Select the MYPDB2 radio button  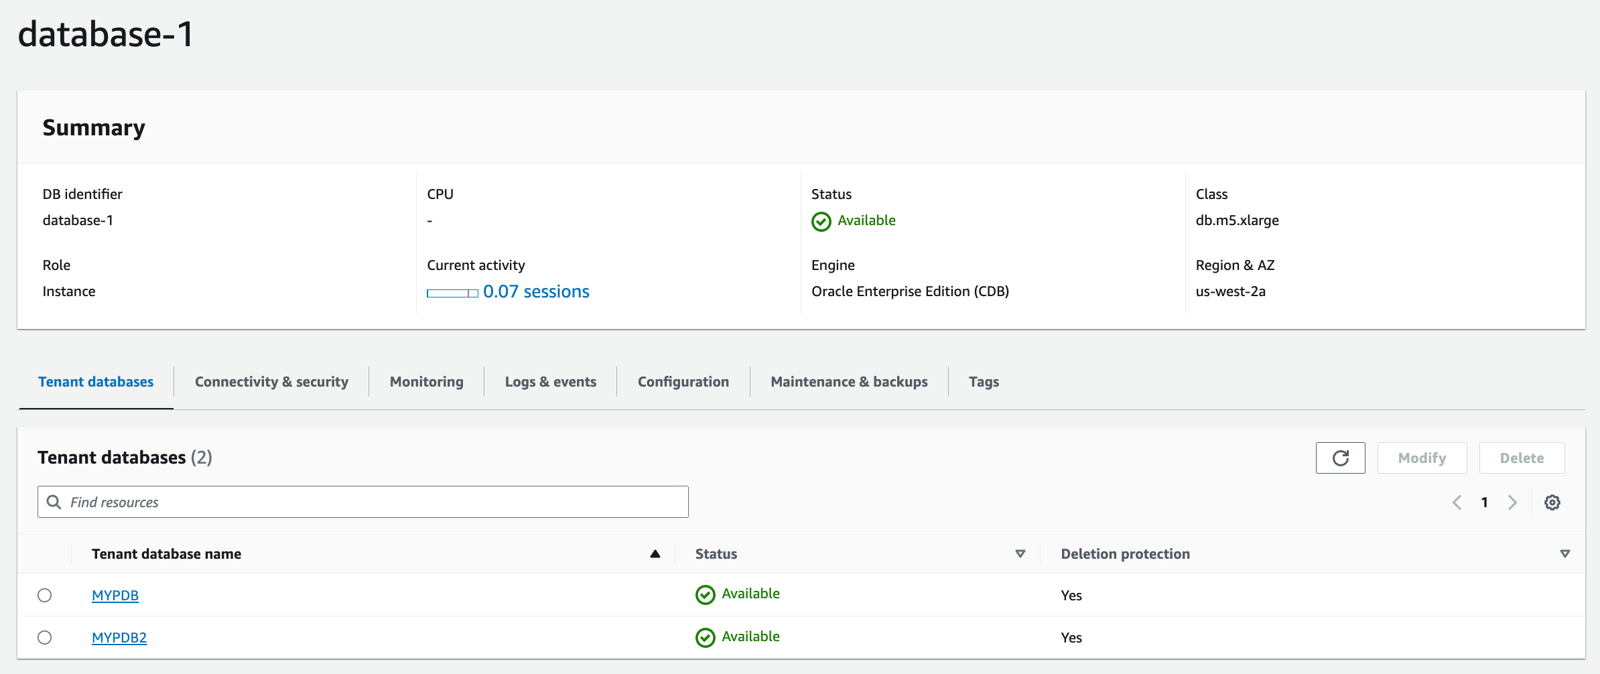click(x=45, y=638)
